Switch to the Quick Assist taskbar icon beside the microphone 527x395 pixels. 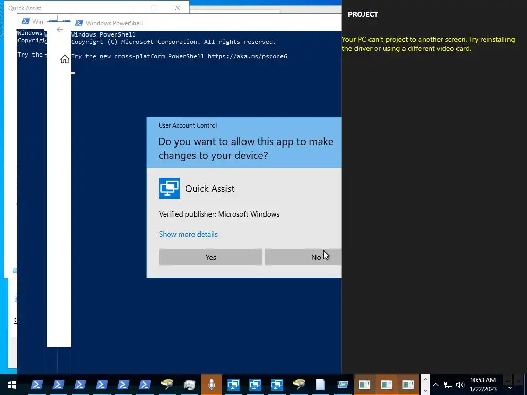pos(233,385)
